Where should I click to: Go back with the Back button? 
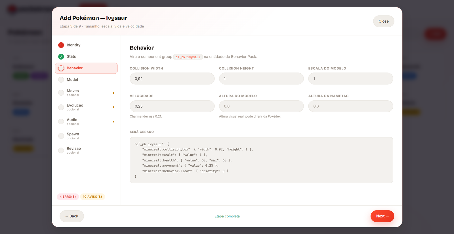(72, 216)
